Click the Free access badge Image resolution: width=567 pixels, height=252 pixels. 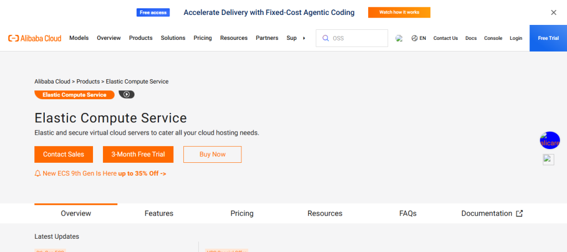click(x=153, y=12)
